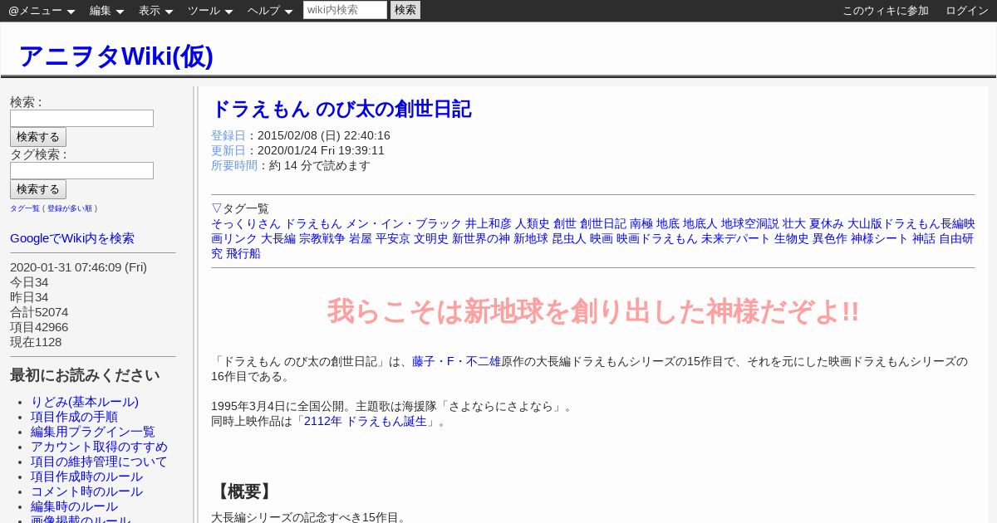Open the 井上和彦 tag

489,224
